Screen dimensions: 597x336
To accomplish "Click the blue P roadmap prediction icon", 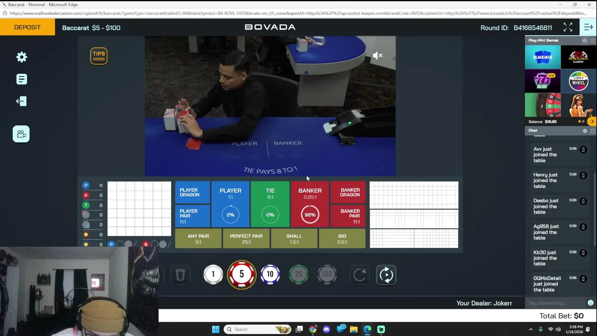I will pos(111,244).
